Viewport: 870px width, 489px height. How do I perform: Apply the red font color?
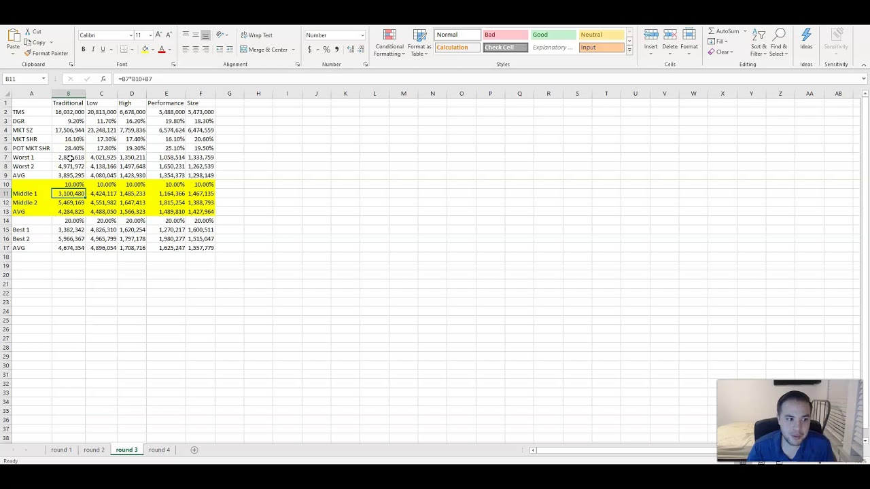coord(161,50)
